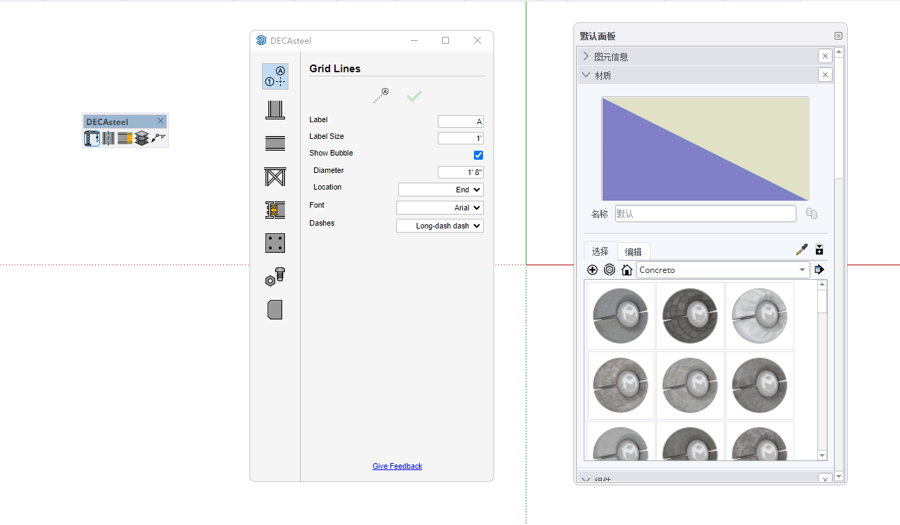Image resolution: width=900 pixels, height=525 pixels.
Task: Open the Font dropdown showing Arial
Action: (439, 208)
